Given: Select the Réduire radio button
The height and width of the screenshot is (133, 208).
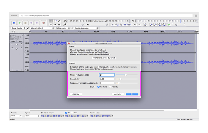Looking at the screenshot, I should point(98,87).
